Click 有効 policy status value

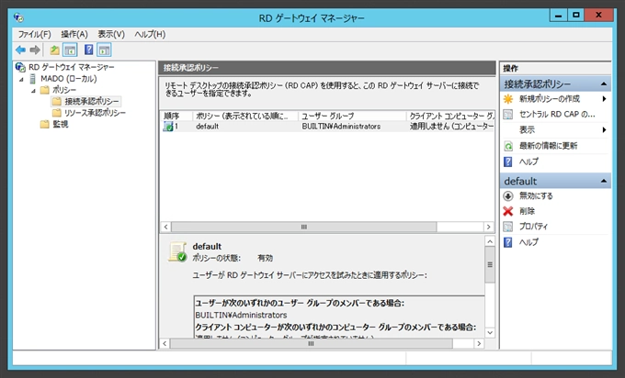265,258
